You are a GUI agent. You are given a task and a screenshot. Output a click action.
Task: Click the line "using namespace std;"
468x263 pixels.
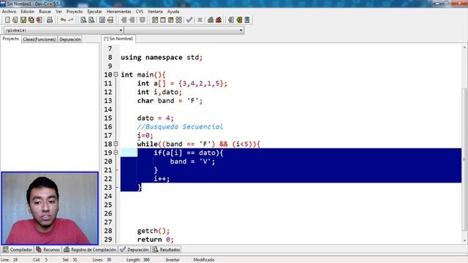click(162, 57)
